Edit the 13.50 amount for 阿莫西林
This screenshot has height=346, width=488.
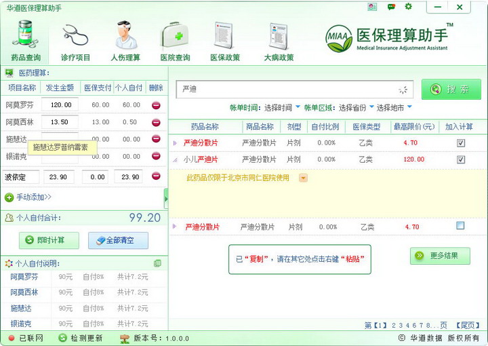pos(60,122)
